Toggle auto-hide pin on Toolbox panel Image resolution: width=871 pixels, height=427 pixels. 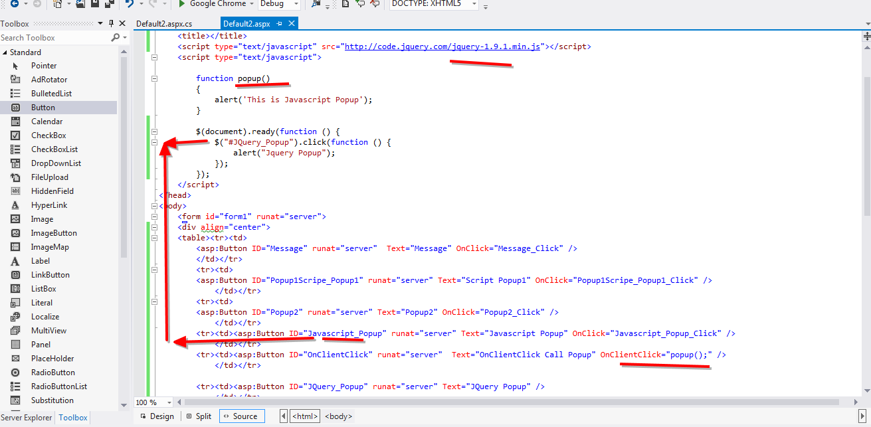coord(111,24)
